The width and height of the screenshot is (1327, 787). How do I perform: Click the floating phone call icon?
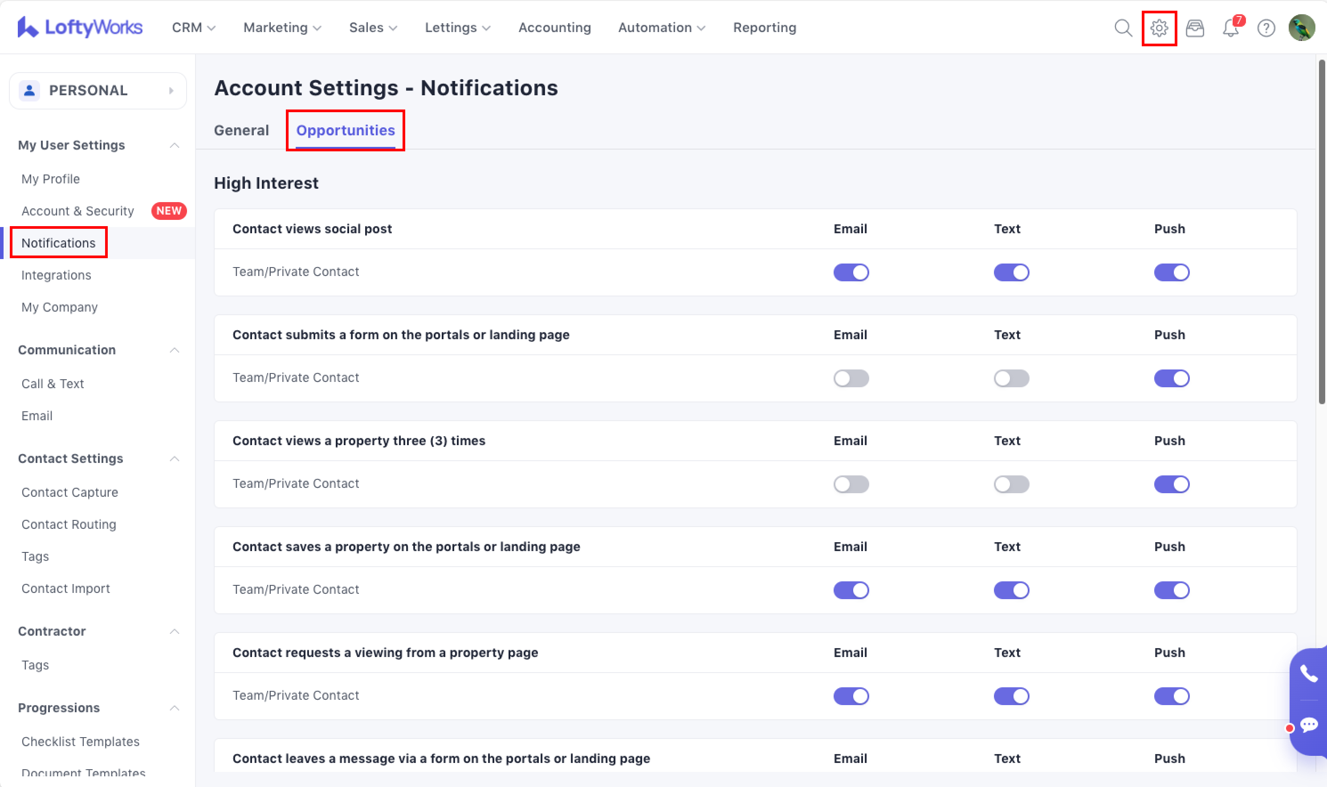(x=1308, y=673)
